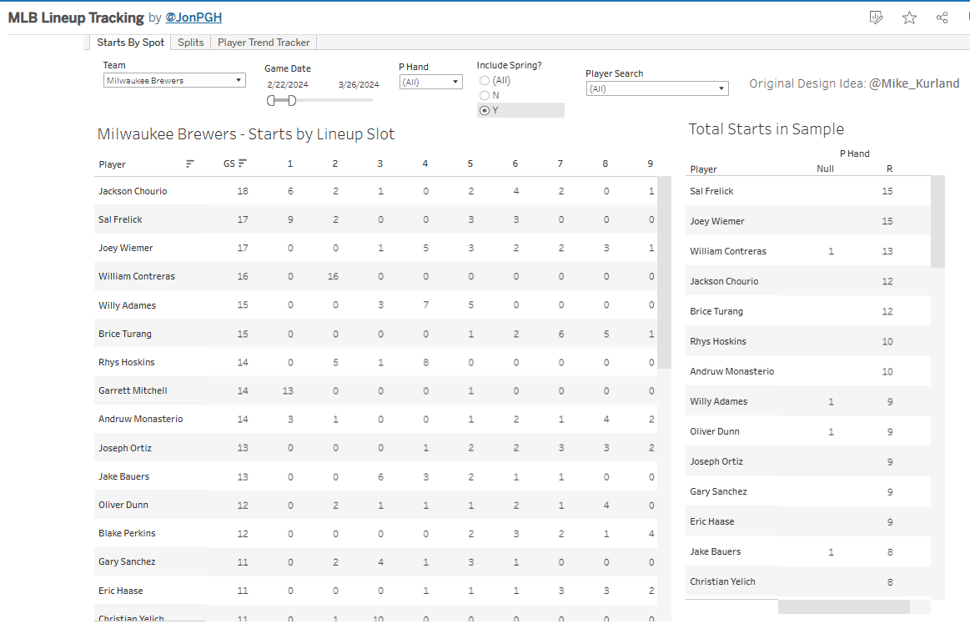
Task: Click the Total Starts horizontal scrollbar
Action: click(x=844, y=606)
